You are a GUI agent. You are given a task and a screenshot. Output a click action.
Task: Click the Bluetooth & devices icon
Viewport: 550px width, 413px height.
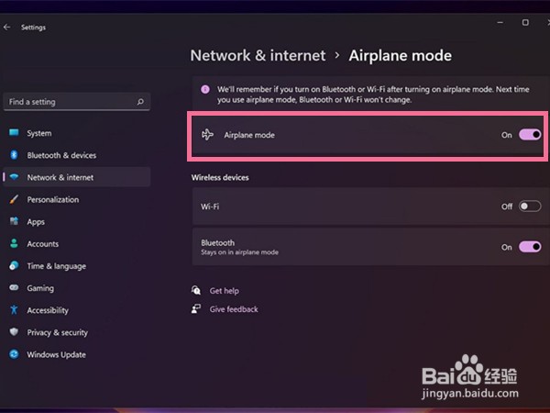tap(14, 155)
